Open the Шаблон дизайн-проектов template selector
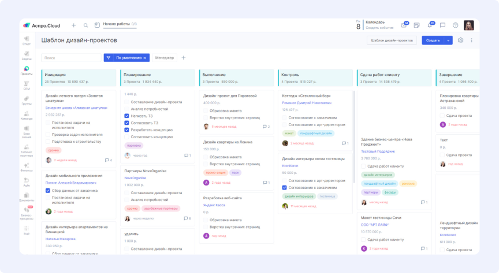499x273 pixels. pos(392,40)
